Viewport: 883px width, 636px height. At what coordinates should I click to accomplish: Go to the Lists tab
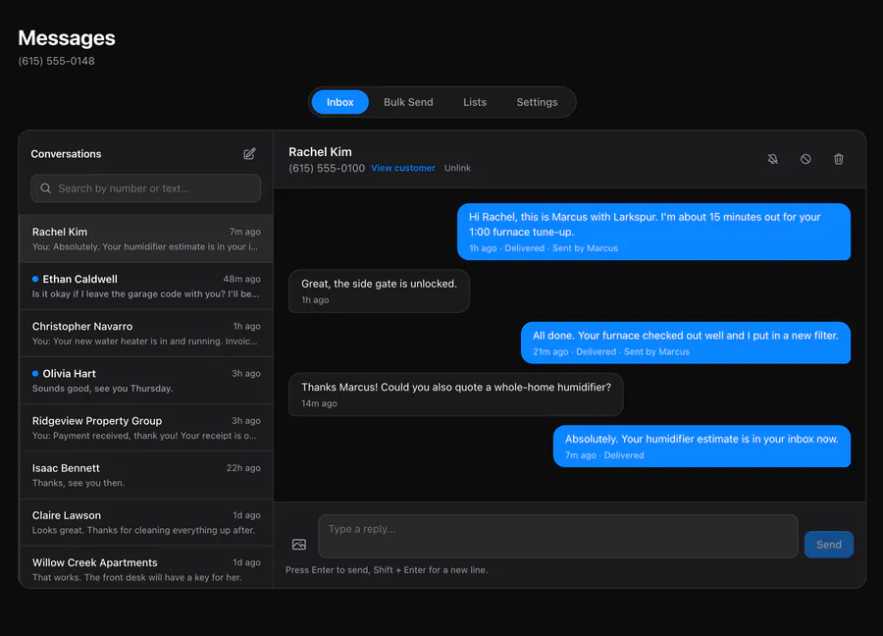[x=475, y=102]
